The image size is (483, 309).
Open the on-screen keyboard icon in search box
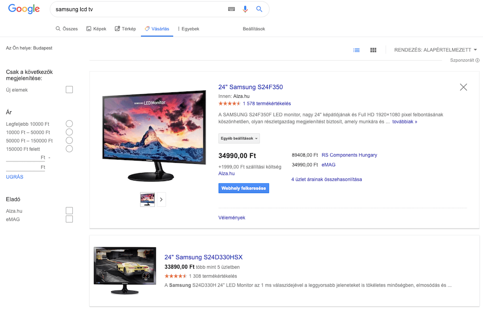click(x=231, y=9)
